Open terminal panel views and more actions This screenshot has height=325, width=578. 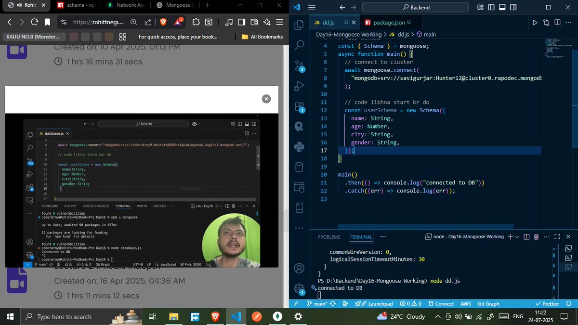[x=548, y=236]
